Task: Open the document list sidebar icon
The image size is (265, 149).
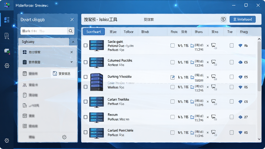Action: tap(7, 36)
